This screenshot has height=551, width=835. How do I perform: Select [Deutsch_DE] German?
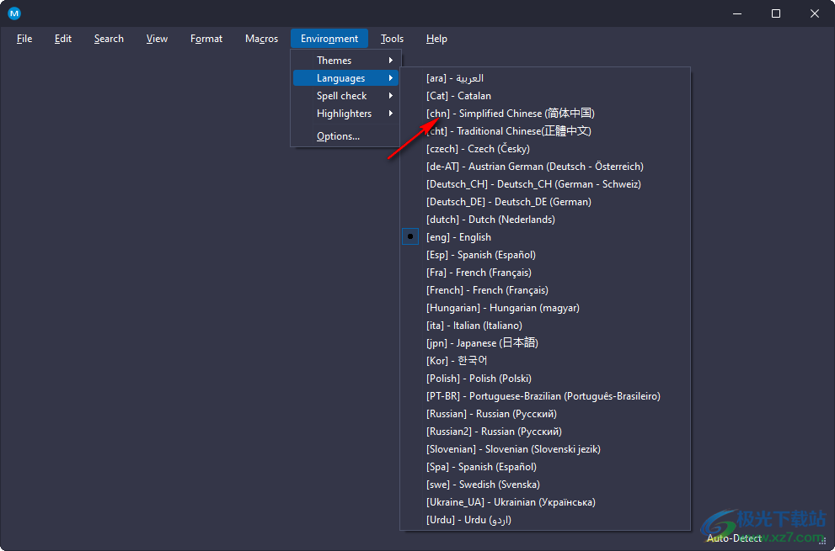pyautogui.click(x=545, y=202)
